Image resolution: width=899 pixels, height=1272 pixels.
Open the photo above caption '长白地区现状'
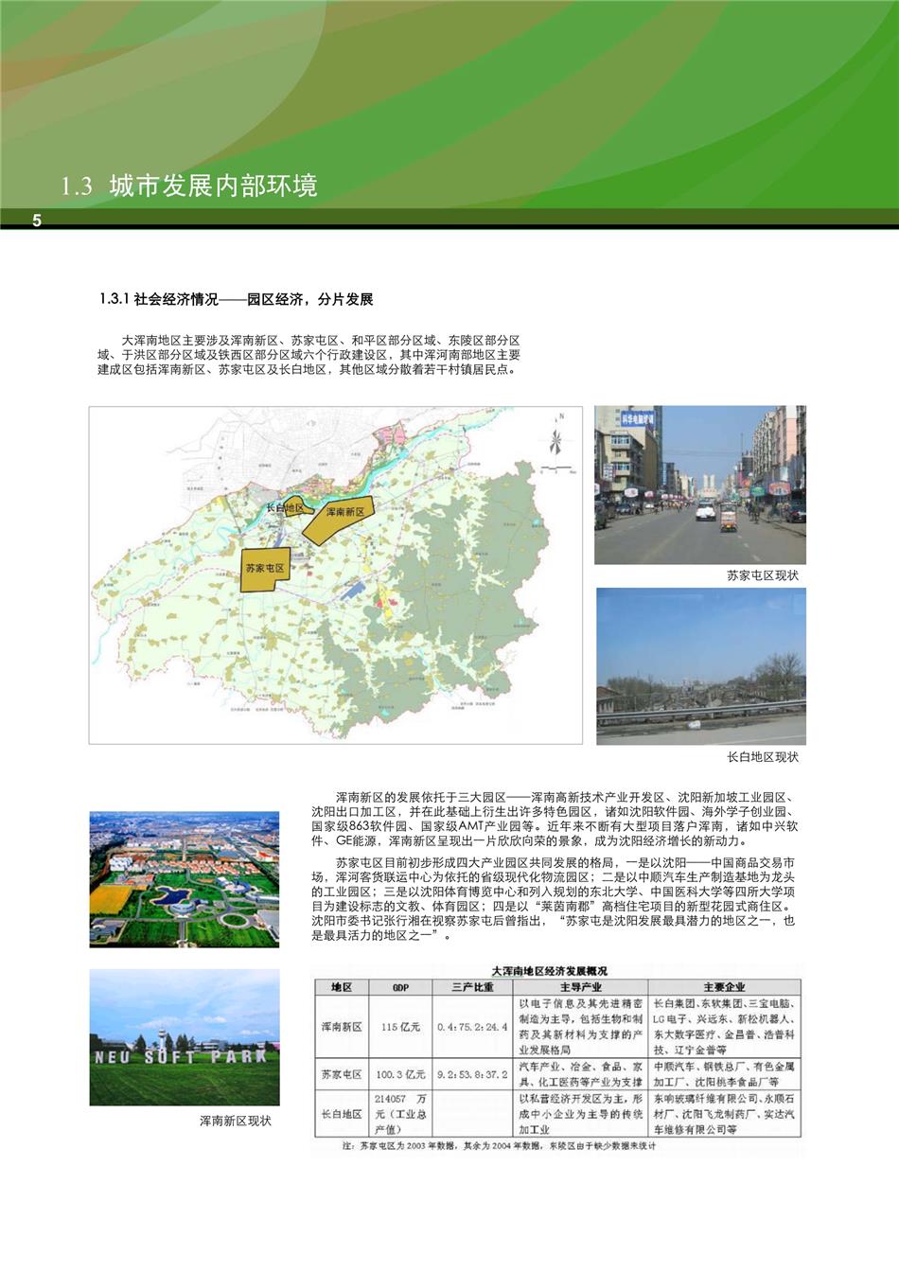click(x=701, y=666)
